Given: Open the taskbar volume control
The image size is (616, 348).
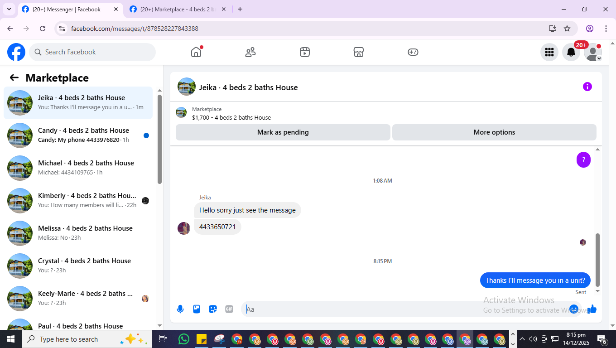Looking at the screenshot, I should [533, 339].
